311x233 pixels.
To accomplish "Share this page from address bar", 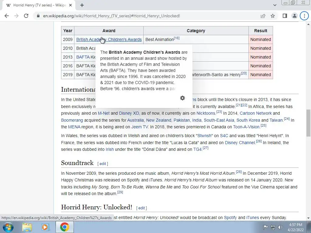I will click(x=263, y=16).
